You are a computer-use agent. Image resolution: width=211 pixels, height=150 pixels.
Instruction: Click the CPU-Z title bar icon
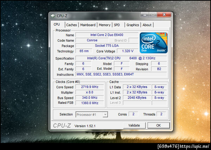point(53,16)
